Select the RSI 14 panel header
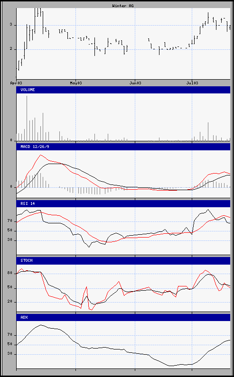Screen dimensions: 234x377 [x=123, y=203]
